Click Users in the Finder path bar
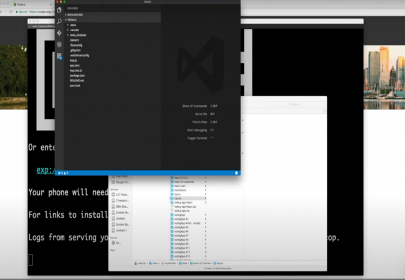405x280 pixels. point(153,263)
